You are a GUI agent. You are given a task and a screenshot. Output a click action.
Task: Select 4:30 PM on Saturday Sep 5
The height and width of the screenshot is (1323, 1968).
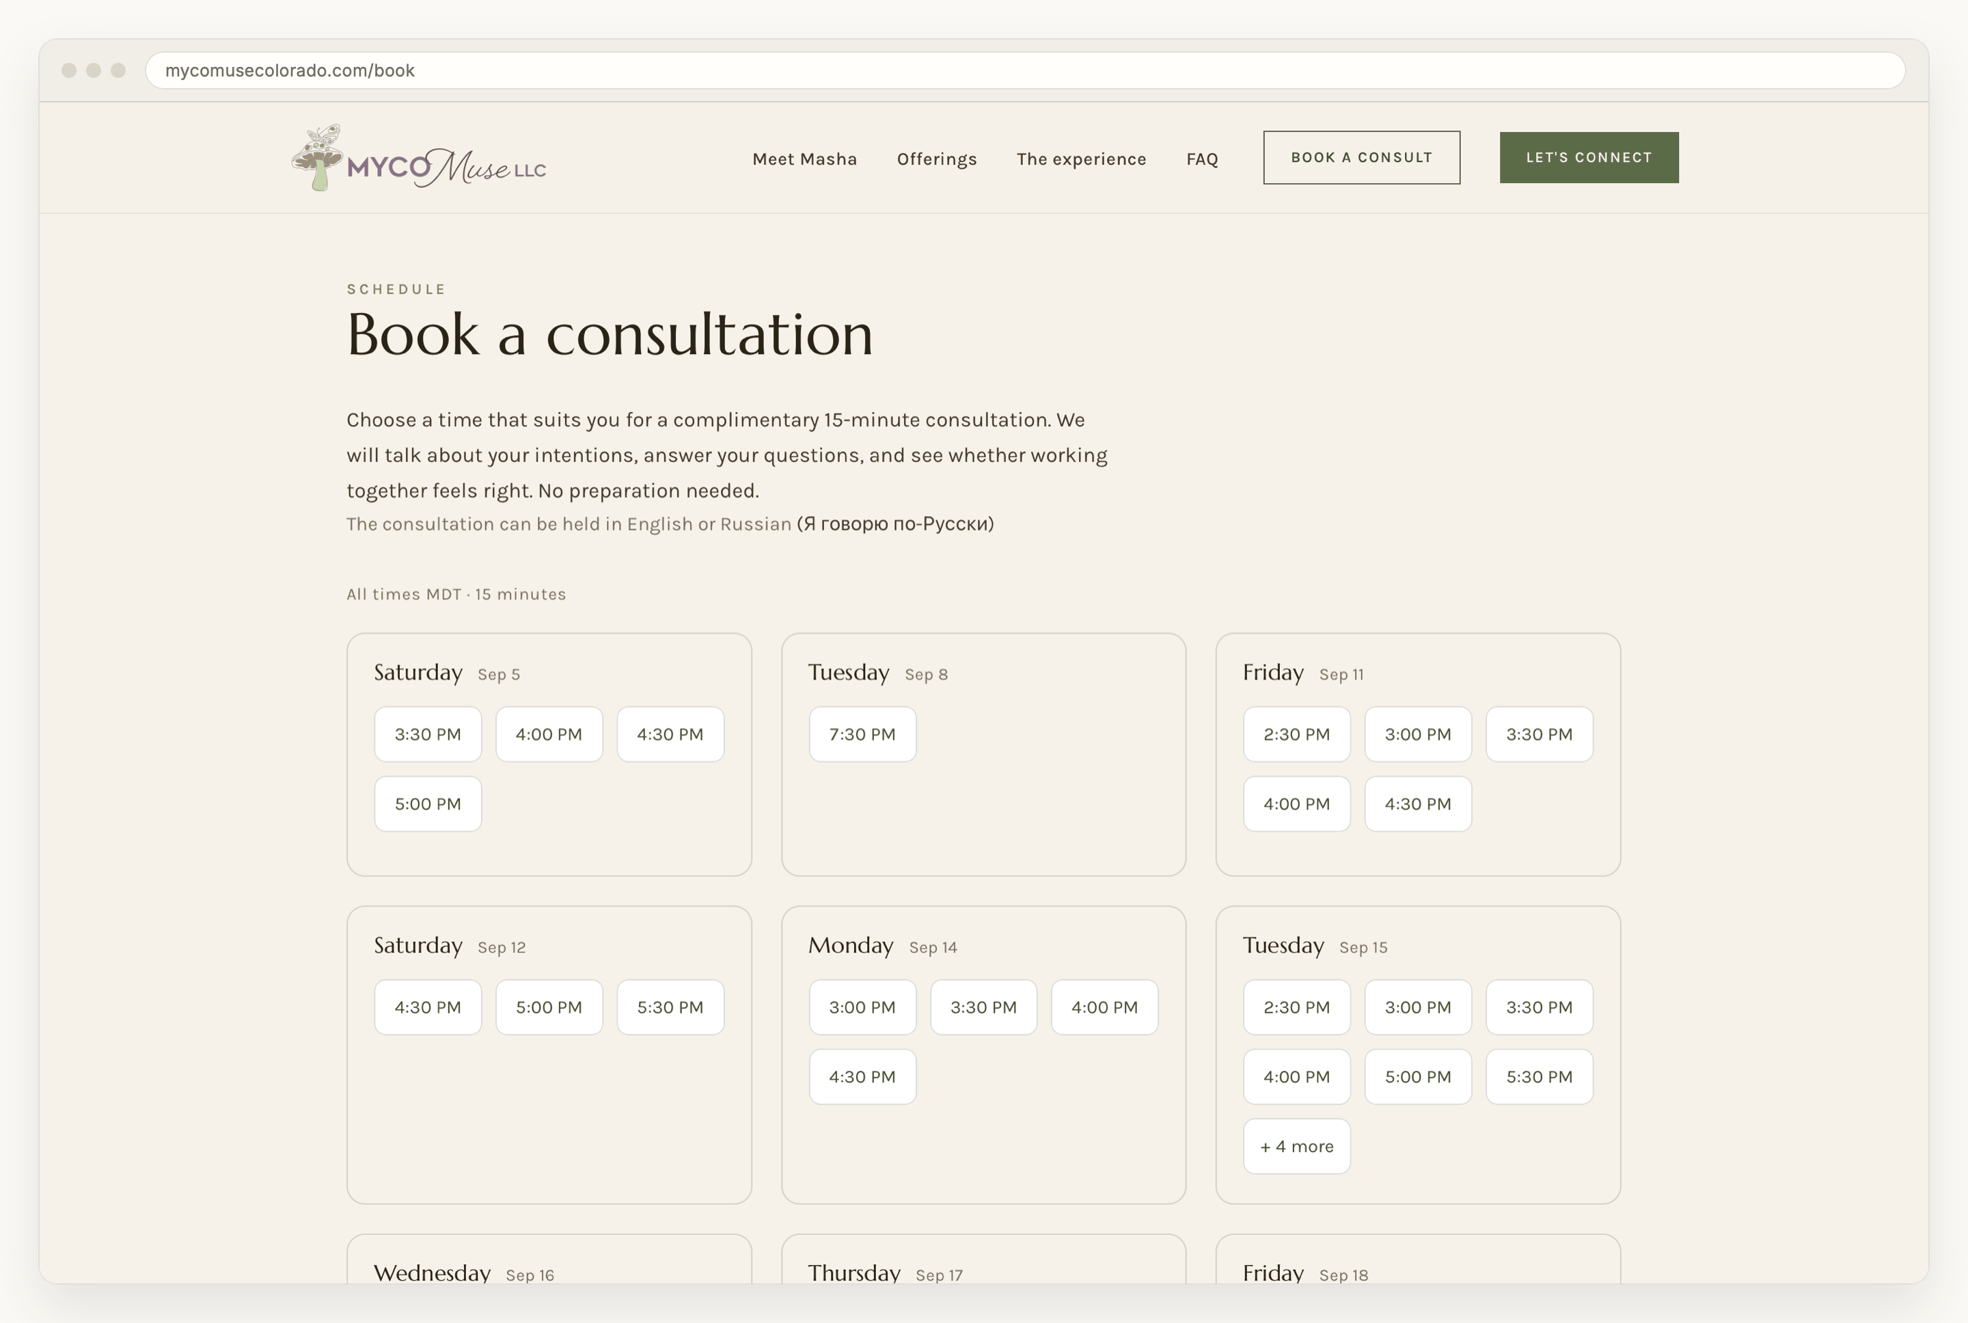tap(670, 734)
